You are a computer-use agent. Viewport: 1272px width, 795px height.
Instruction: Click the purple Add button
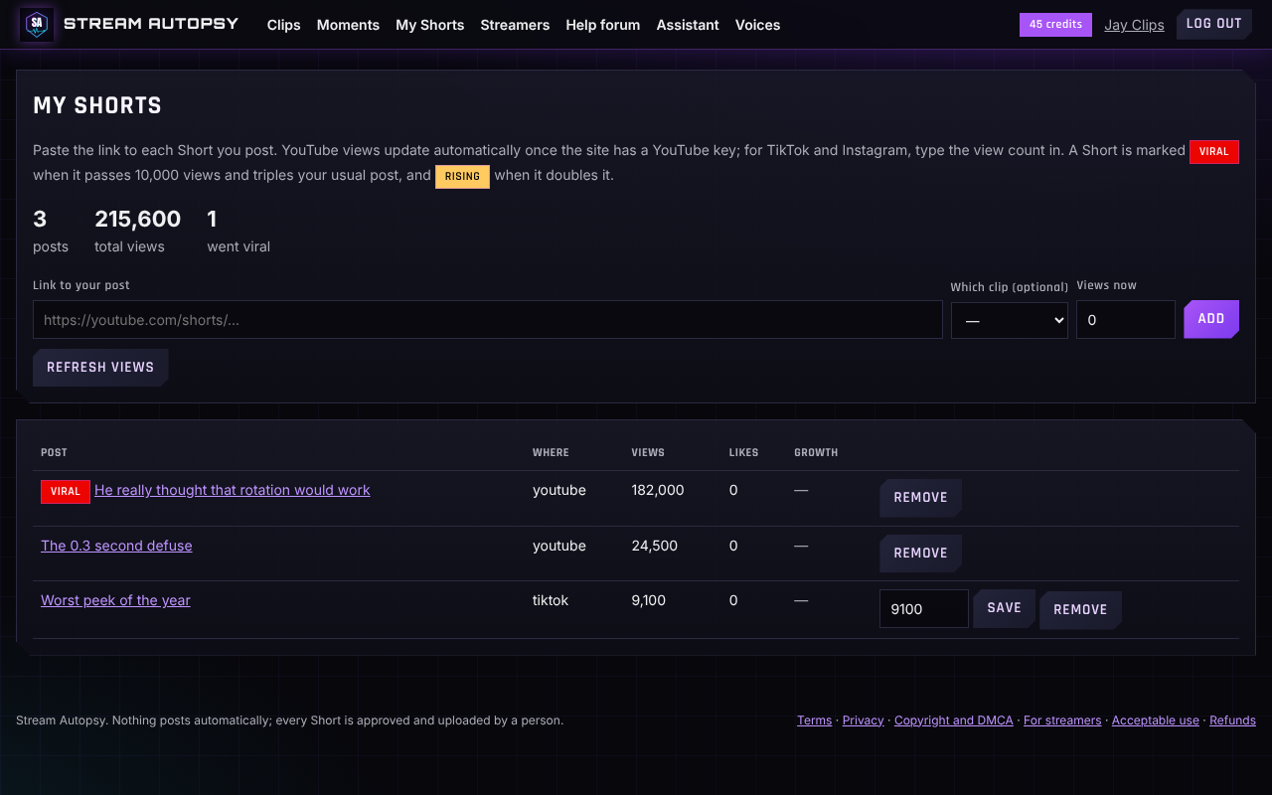pos(1211,319)
